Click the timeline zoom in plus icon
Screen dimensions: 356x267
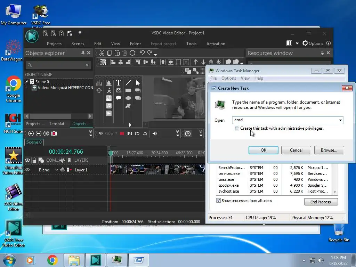[31, 133]
